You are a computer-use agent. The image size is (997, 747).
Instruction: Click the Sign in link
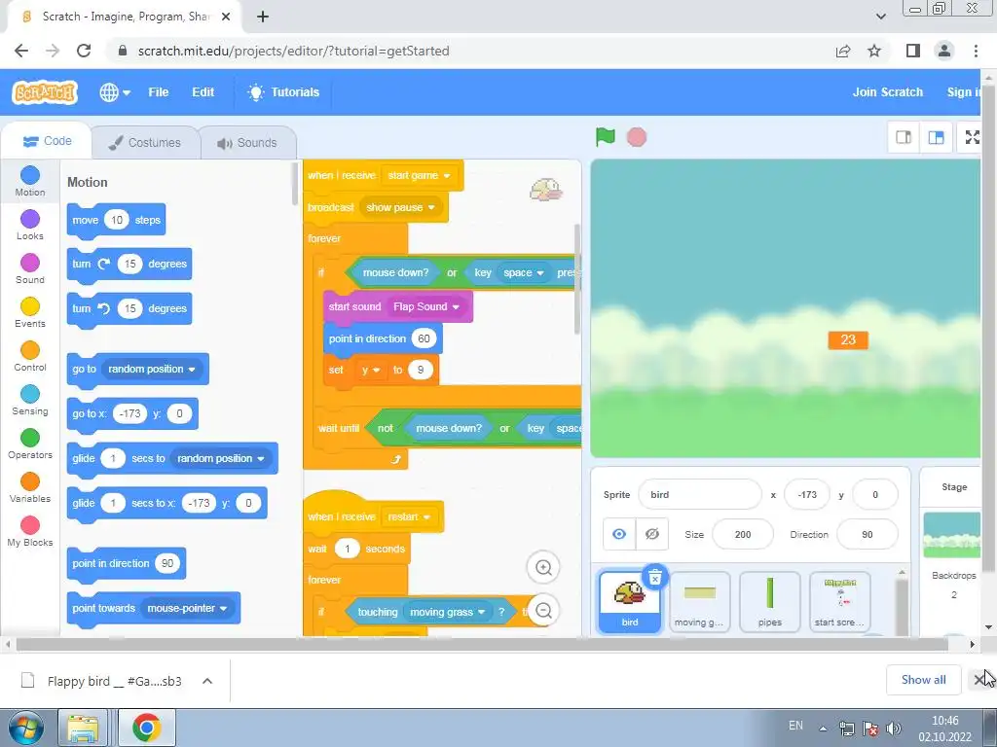click(x=963, y=92)
